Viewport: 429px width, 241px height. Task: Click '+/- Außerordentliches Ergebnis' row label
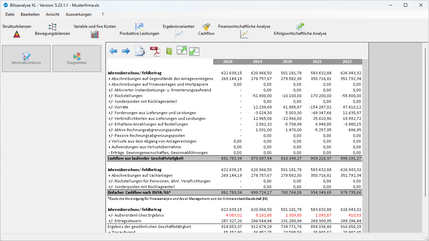click(x=136, y=215)
